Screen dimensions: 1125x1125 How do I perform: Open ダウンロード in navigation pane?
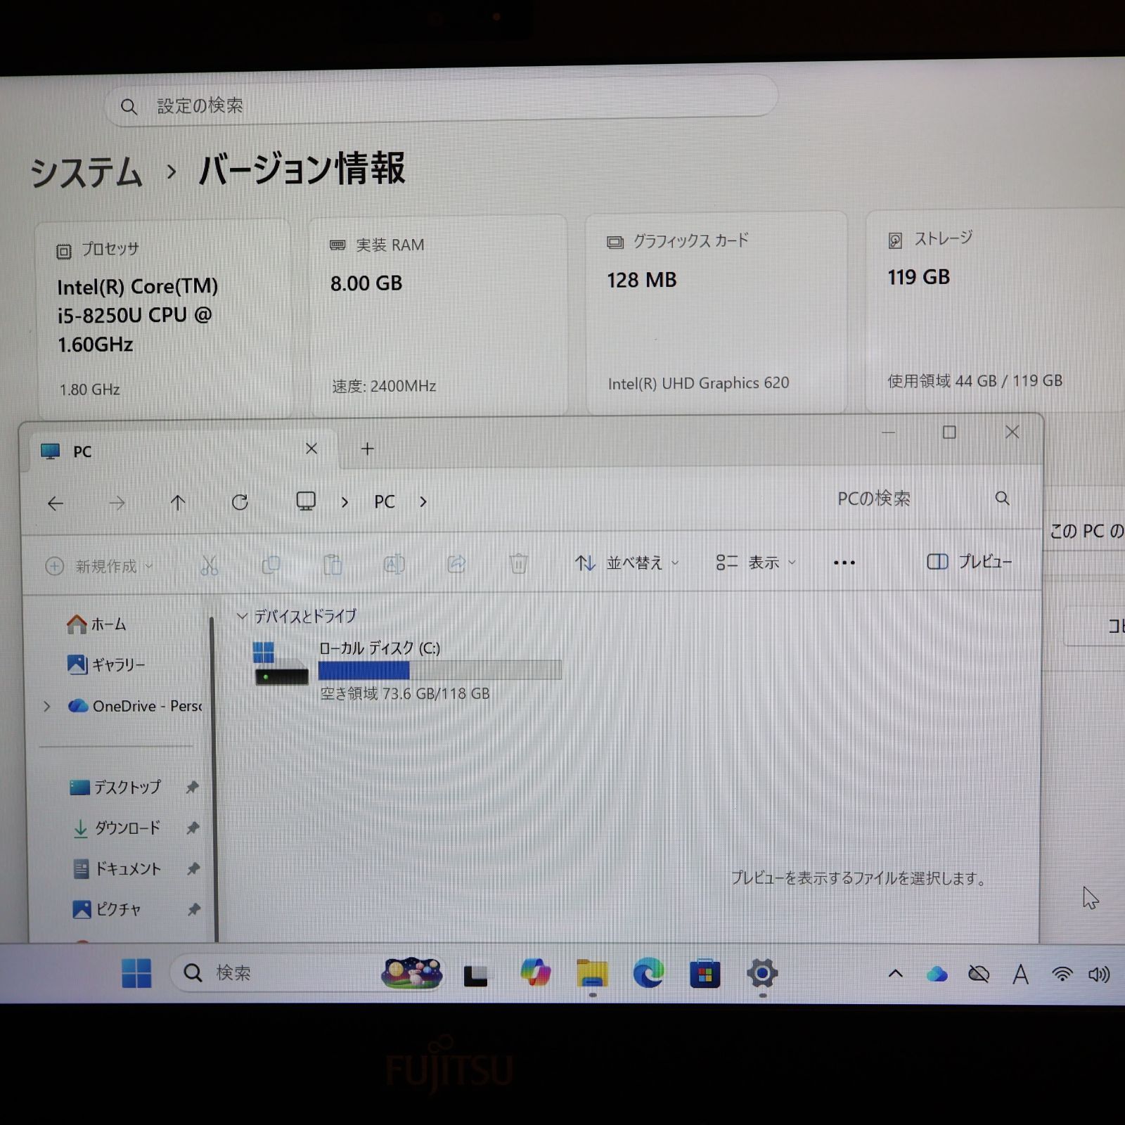(117, 828)
